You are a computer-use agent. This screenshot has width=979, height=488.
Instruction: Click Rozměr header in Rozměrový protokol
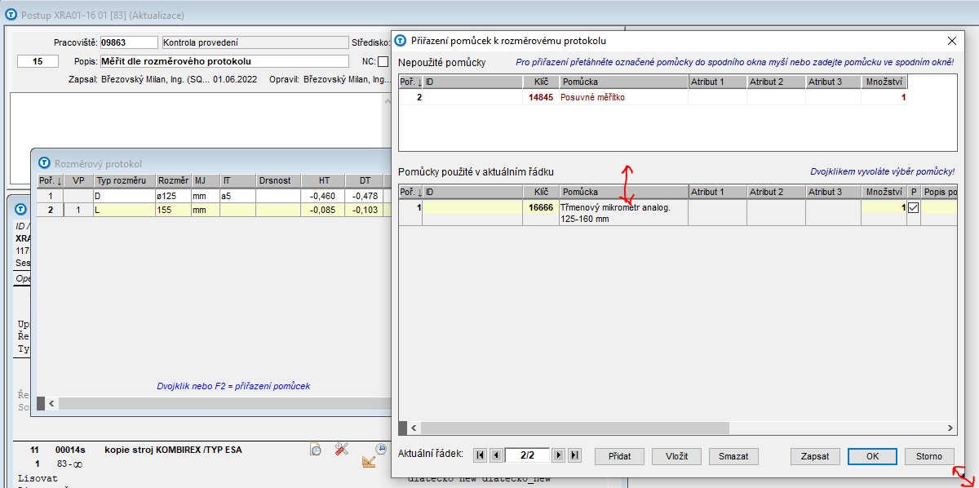pos(173,180)
